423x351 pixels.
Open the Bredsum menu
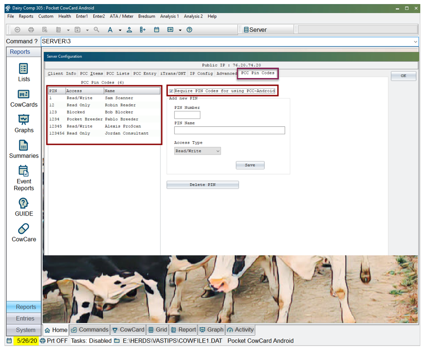146,16
